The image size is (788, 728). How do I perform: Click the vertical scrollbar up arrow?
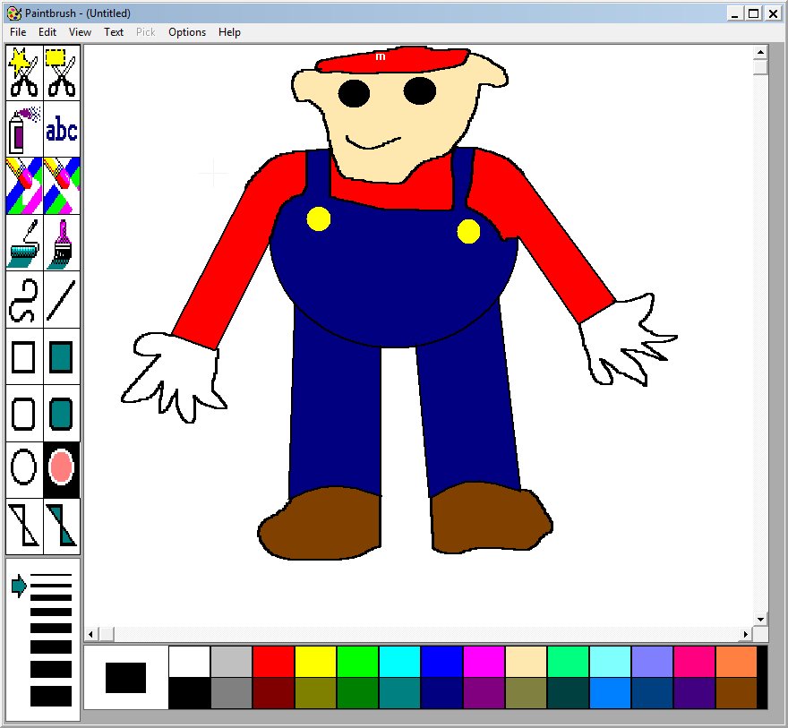point(760,52)
